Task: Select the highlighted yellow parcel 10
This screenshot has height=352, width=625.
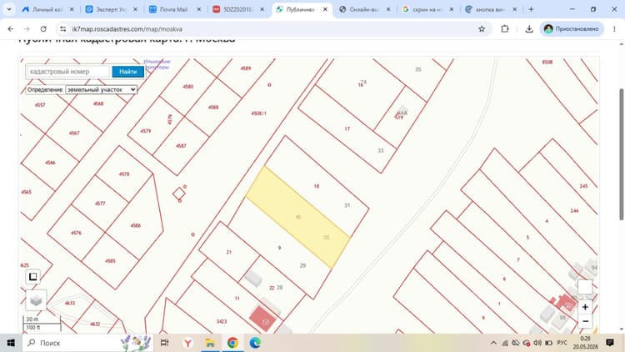Action: [297, 217]
